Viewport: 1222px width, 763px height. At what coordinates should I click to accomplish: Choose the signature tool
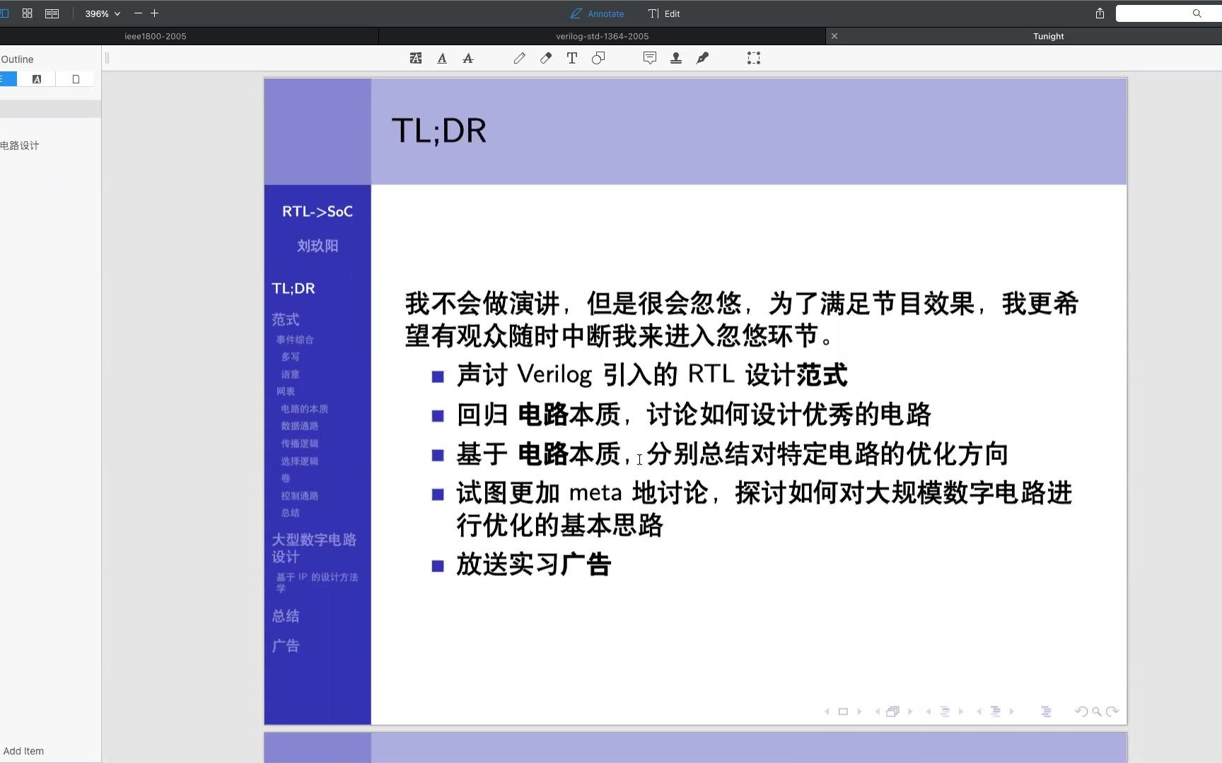click(x=702, y=58)
